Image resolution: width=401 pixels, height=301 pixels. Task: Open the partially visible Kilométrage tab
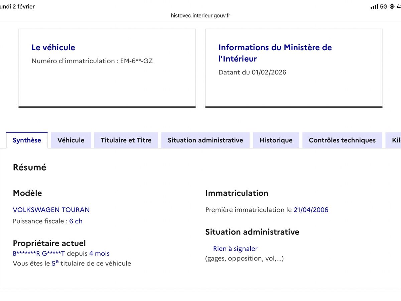(396, 140)
